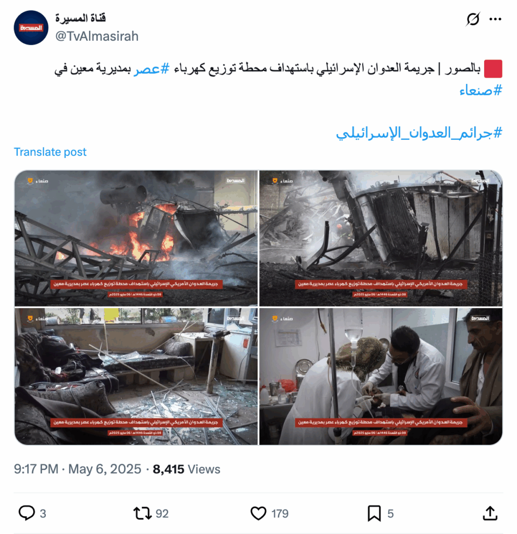This screenshot has height=534, width=517.
Task: Click the 8,415 Views count
Action: [187, 469]
